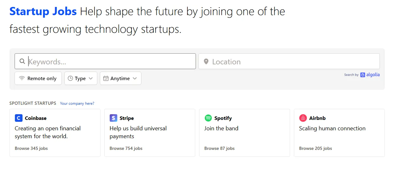Focus the Keywords search field

[x=105, y=61]
